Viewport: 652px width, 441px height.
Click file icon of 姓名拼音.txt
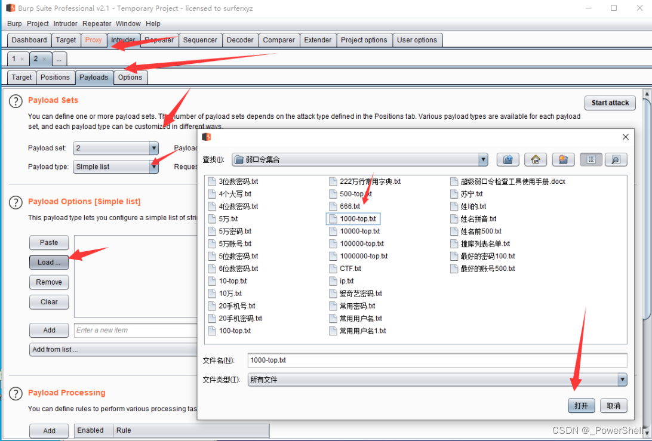(x=454, y=218)
